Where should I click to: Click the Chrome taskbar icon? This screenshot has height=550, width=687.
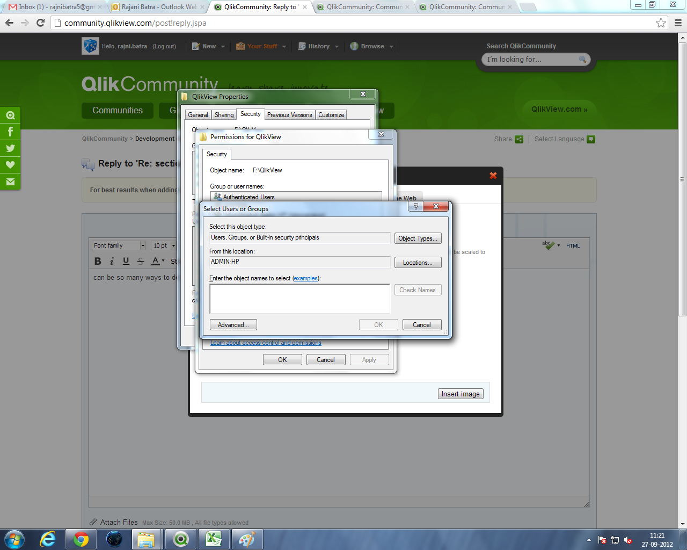click(x=81, y=539)
